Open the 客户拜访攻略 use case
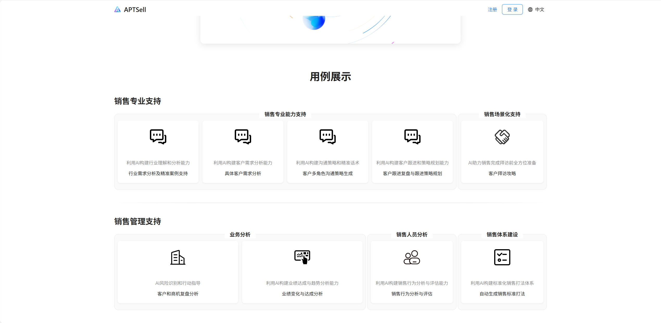 502,173
